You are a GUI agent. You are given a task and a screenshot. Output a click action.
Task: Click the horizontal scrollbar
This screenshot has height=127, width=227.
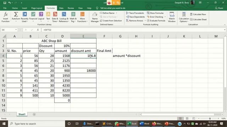tap(178, 114)
